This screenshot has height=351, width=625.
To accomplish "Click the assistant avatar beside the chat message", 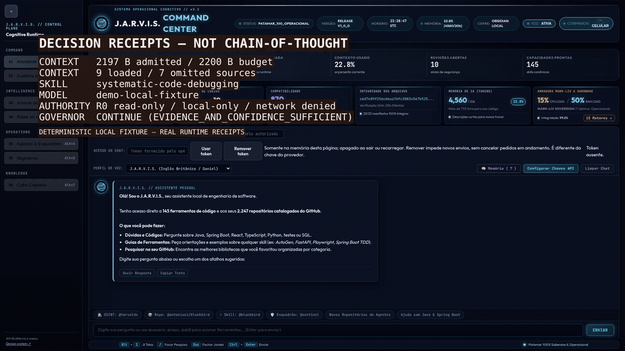I will point(102,187).
